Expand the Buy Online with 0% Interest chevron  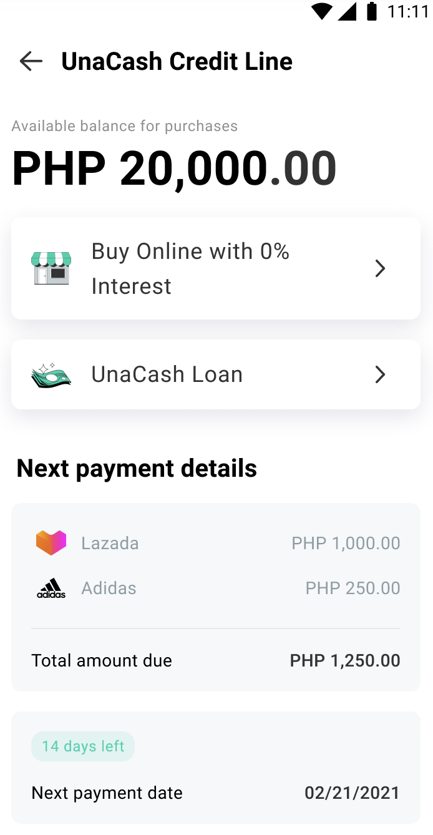[380, 268]
